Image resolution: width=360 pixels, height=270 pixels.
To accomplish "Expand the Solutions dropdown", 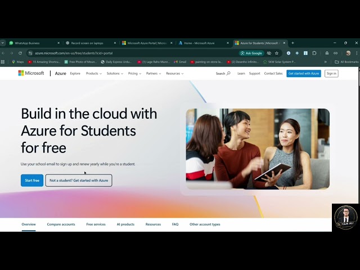I will click(x=115, y=74).
